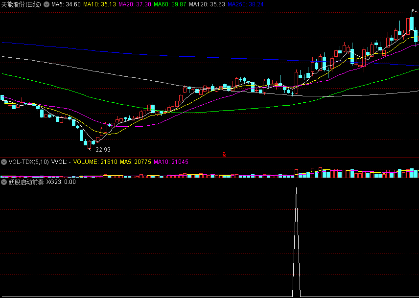Image resolution: width=419 pixels, height=298 pixels.
Task: Select the 天能股份(日线) chart title
Action: click(x=22, y=4)
